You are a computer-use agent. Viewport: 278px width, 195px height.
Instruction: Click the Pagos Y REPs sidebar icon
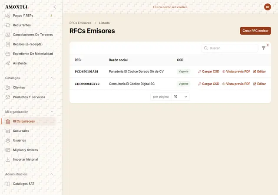pyautogui.click(x=8, y=16)
